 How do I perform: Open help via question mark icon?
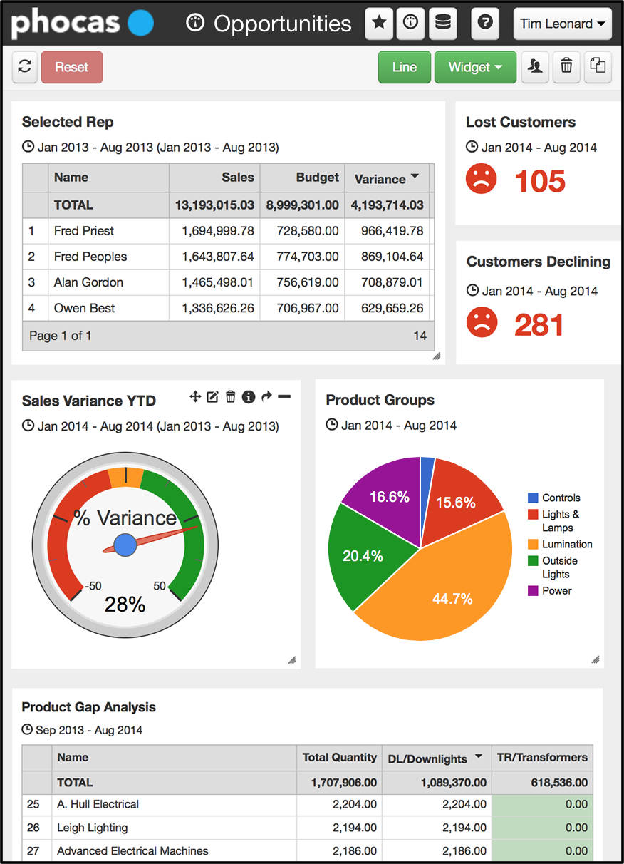[x=485, y=24]
